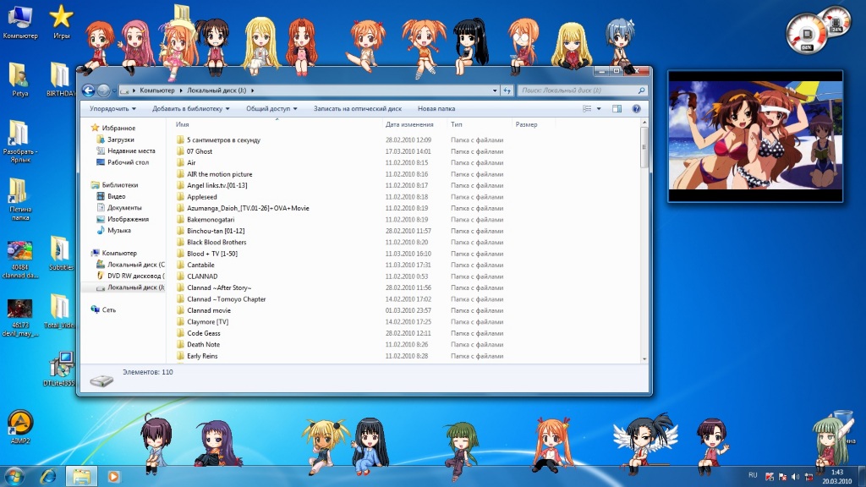Screen dimensions: 866x487
Task: Select the 40484 clannad desktop image file
Action: click(20, 260)
